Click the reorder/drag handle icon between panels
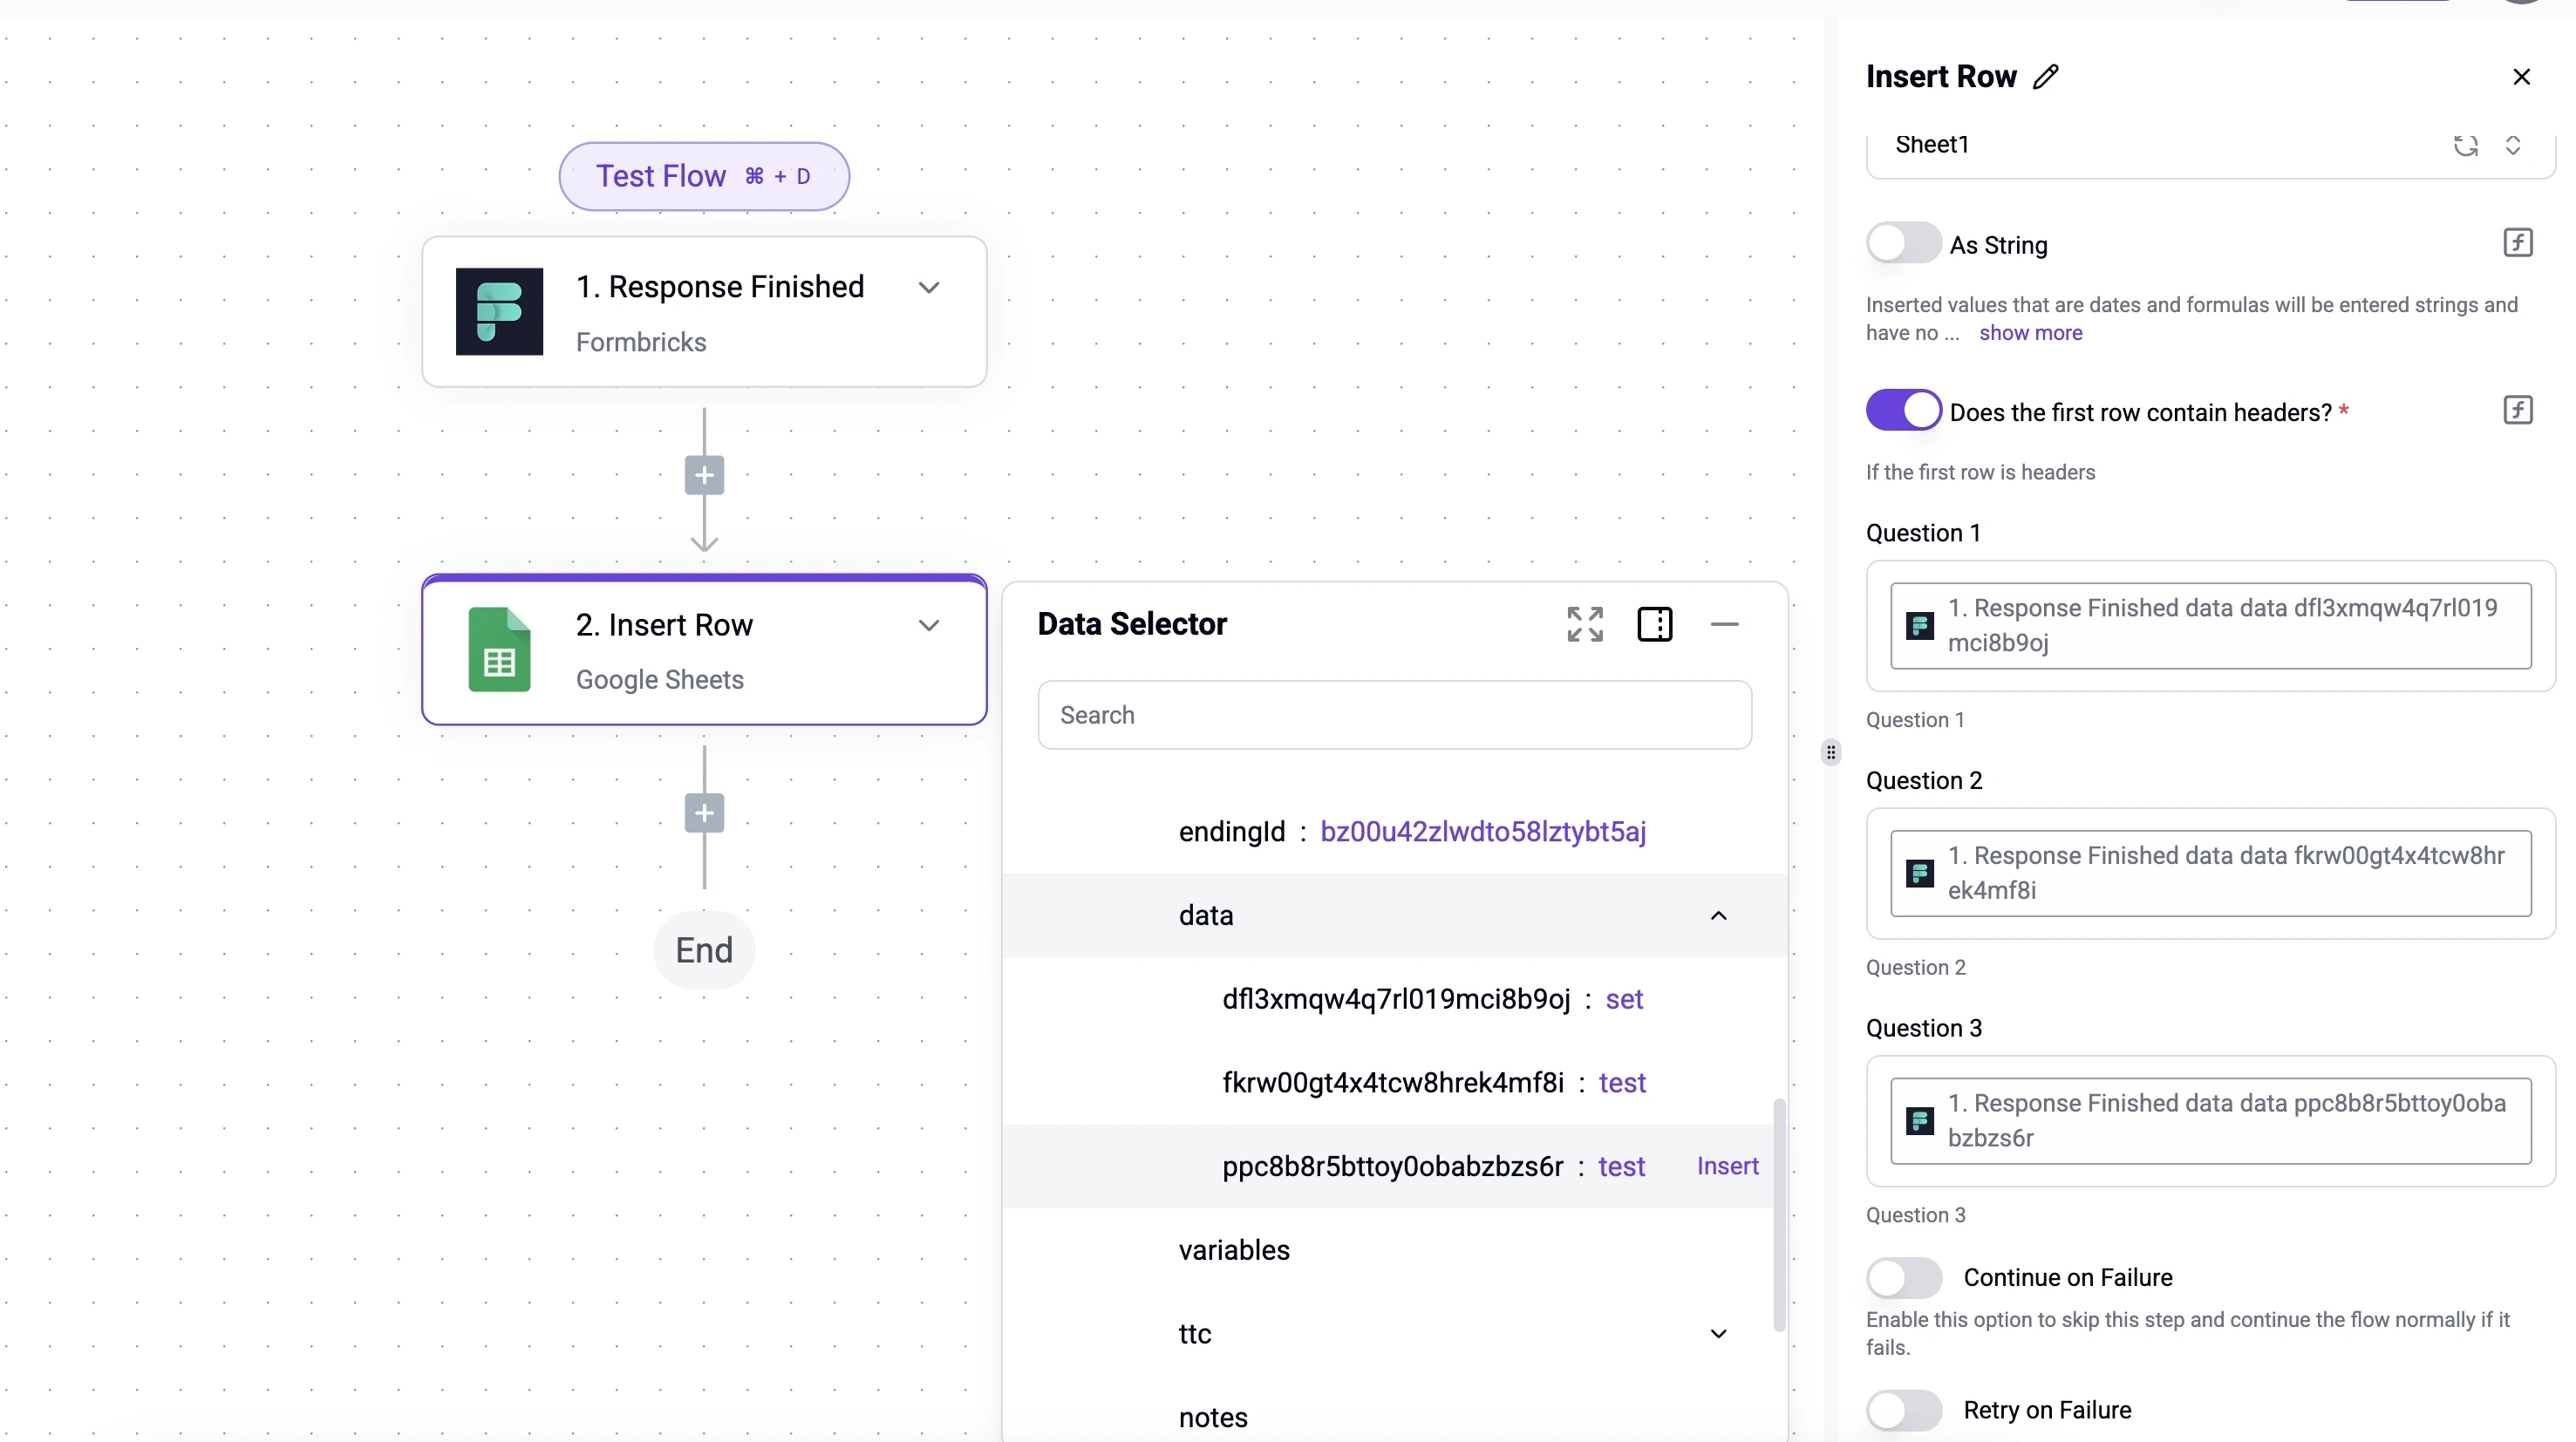This screenshot has height=1442, width=2576. (1831, 750)
